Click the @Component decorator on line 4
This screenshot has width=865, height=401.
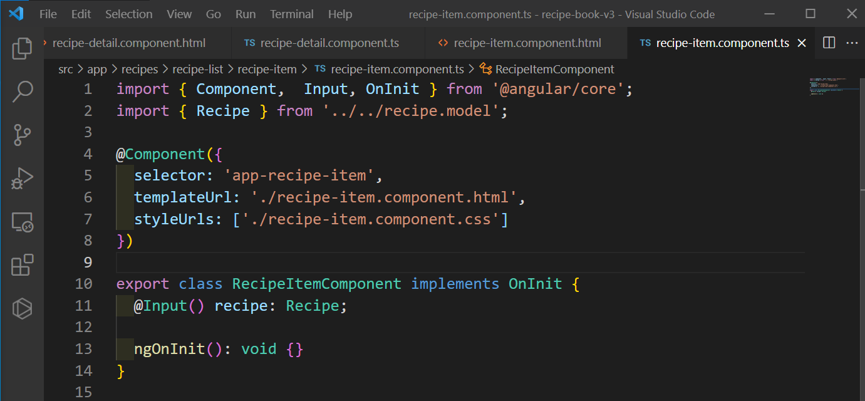click(160, 154)
